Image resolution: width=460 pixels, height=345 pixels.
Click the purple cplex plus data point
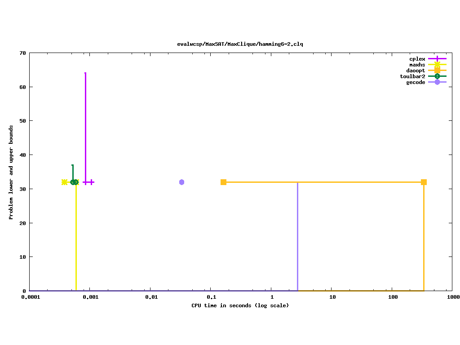coord(91,182)
